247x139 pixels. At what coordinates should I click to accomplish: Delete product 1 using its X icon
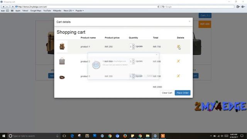click(178, 47)
